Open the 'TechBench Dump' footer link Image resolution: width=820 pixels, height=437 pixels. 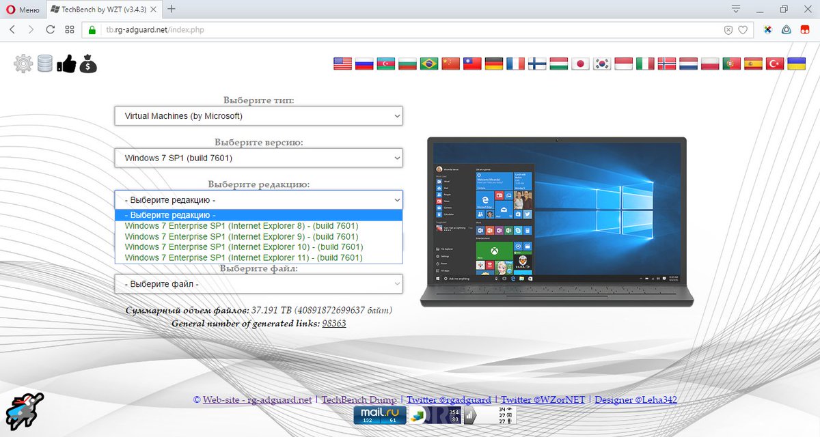pos(359,399)
